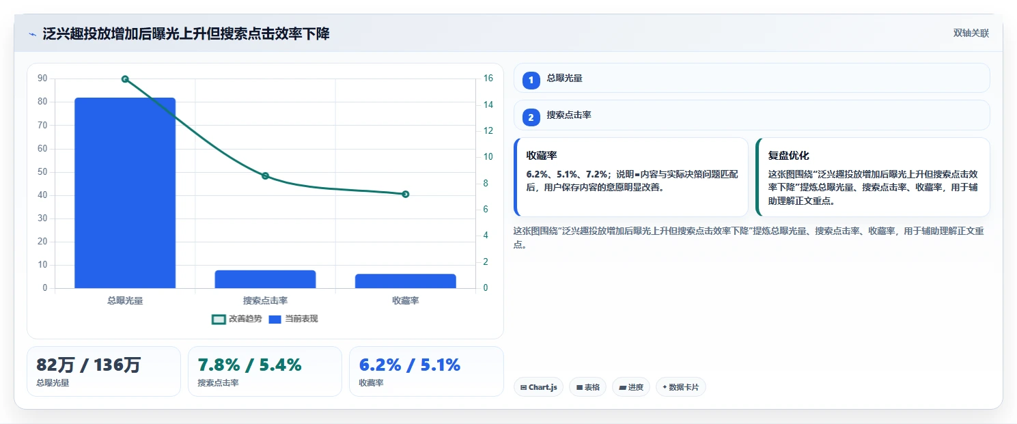The width and height of the screenshot is (1017, 424).
Task: Toggle the 当前表现 legend entry
Action: [293, 319]
